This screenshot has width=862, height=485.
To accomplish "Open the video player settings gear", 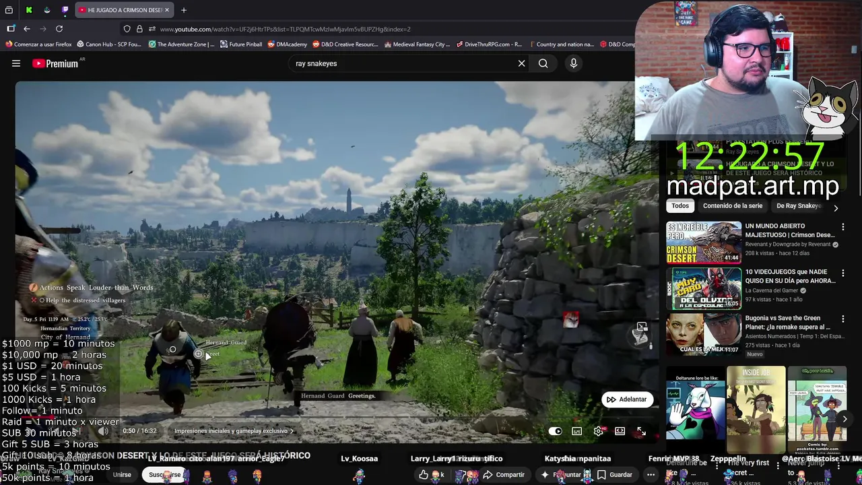I will pyautogui.click(x=599, y=431).
